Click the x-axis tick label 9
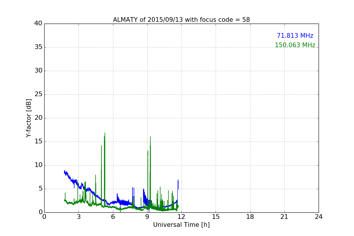Image resolution: width=354 pixels, height=236 pixels. (147, 217)
